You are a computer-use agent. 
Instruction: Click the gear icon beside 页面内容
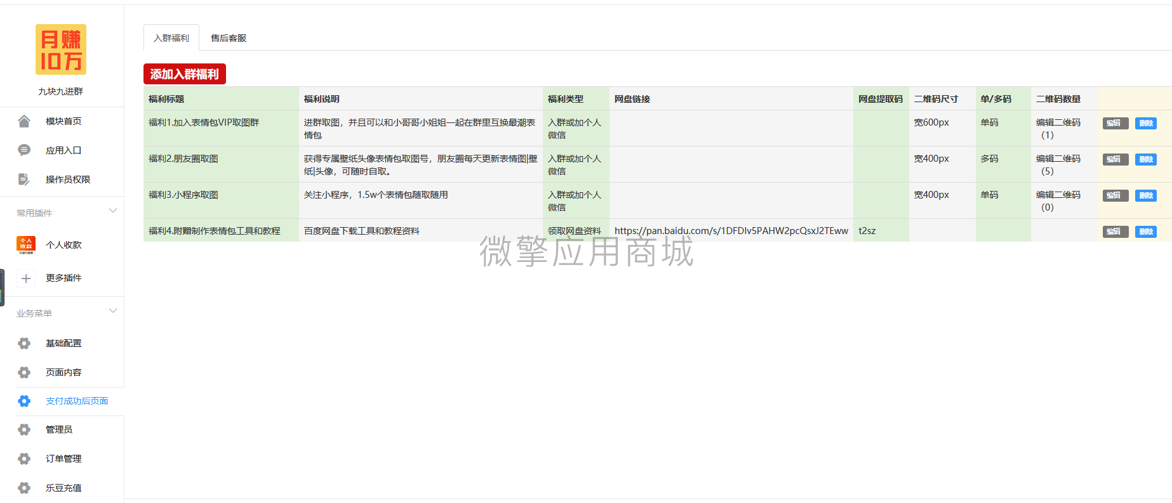point(24,372)
